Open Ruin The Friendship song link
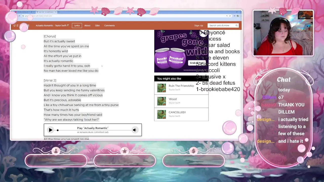This screenshot has width=324, height=182. click(181, 86)
